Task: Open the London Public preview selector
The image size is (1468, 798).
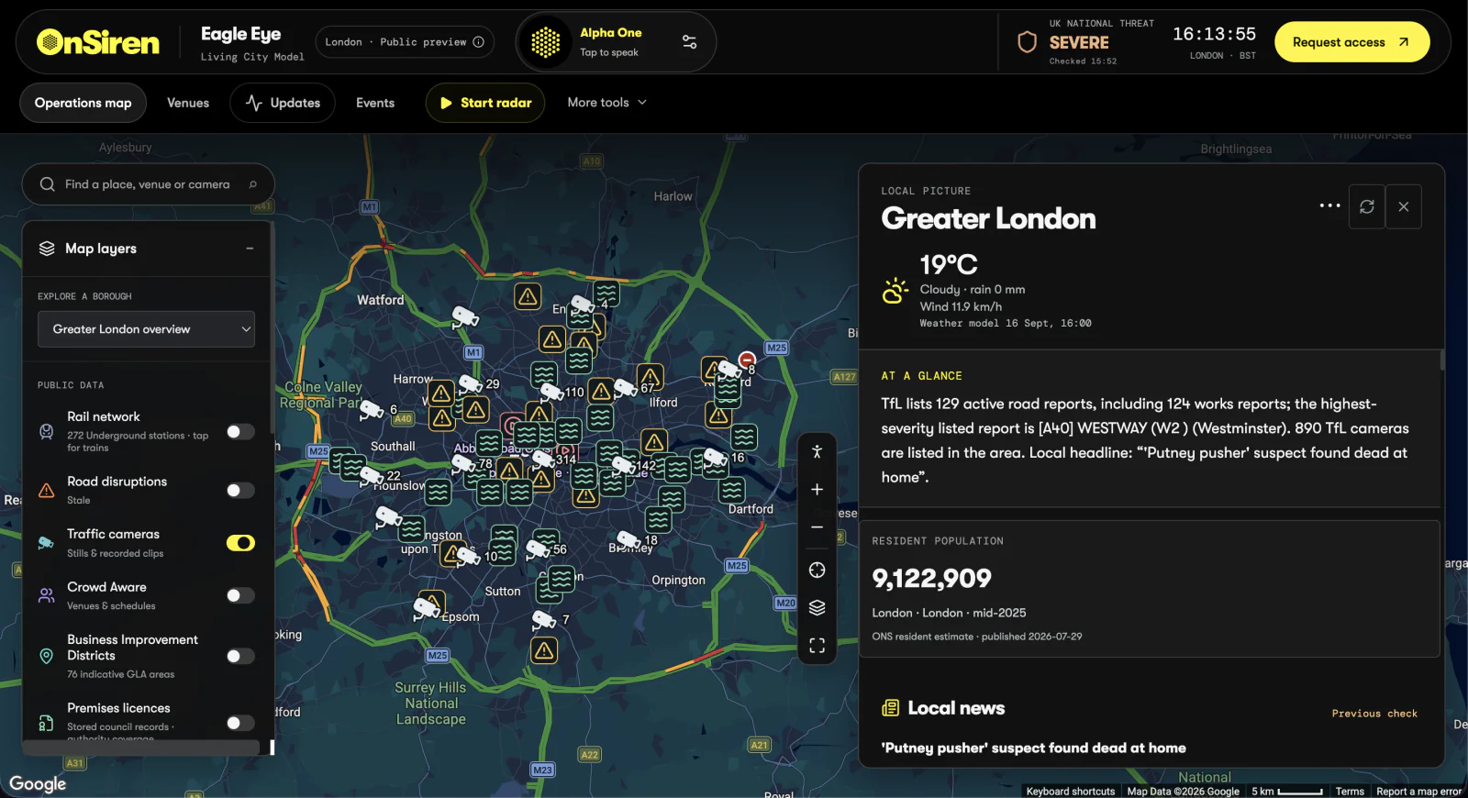Action: (405, 42)
